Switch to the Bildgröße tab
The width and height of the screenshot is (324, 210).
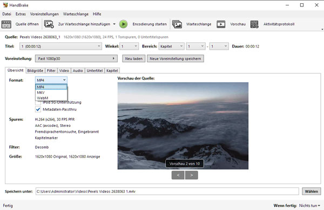[35, 71]
